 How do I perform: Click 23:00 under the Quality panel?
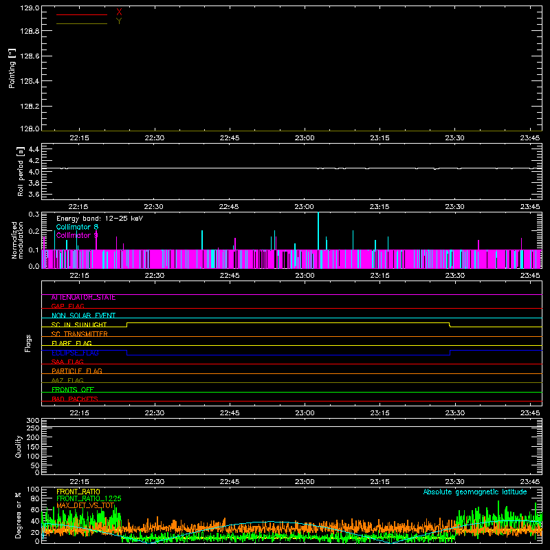tap(305, 482)
